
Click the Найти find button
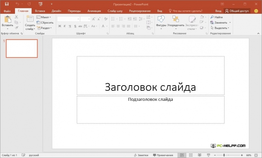coord(217,17)
